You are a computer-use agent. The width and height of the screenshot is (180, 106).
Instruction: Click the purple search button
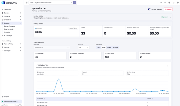pyautogui.click(x=75, y=2)
